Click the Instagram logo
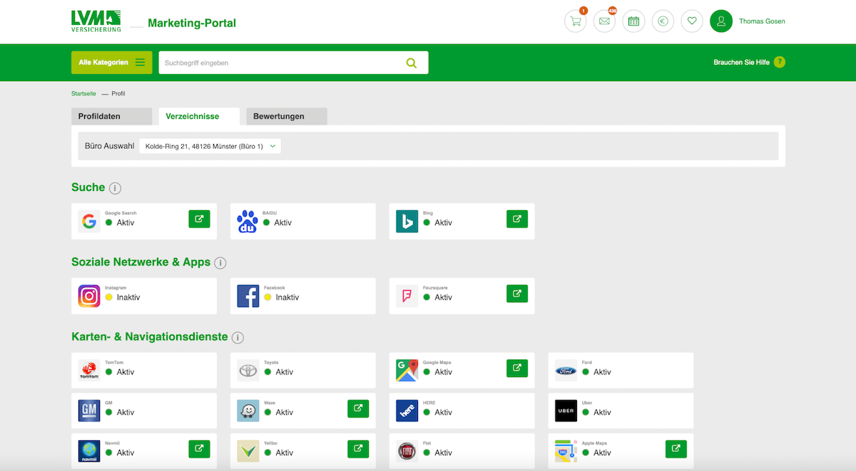 [x=89, y=296]
